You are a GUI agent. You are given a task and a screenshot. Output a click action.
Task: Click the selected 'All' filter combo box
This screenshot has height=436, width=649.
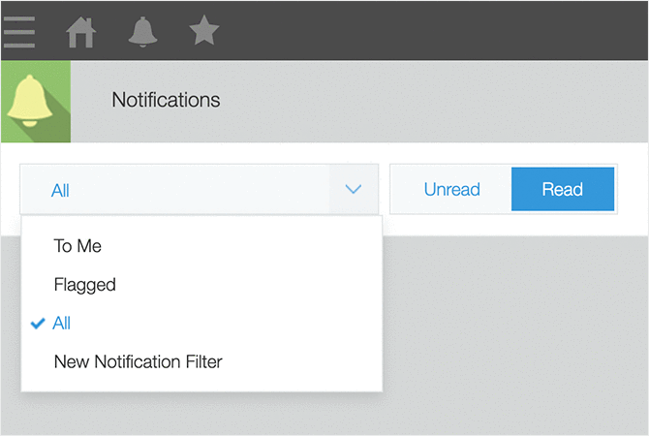point(174,190)
